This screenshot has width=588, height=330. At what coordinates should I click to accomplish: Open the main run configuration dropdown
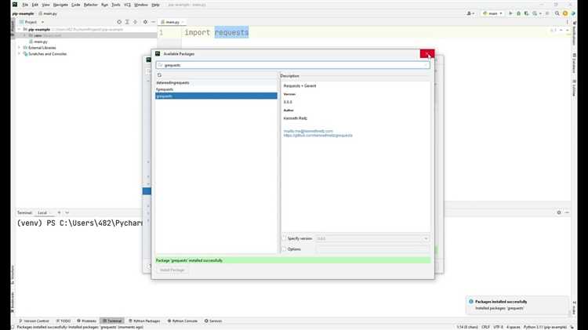pyautogui.click(x=492, y=13)
